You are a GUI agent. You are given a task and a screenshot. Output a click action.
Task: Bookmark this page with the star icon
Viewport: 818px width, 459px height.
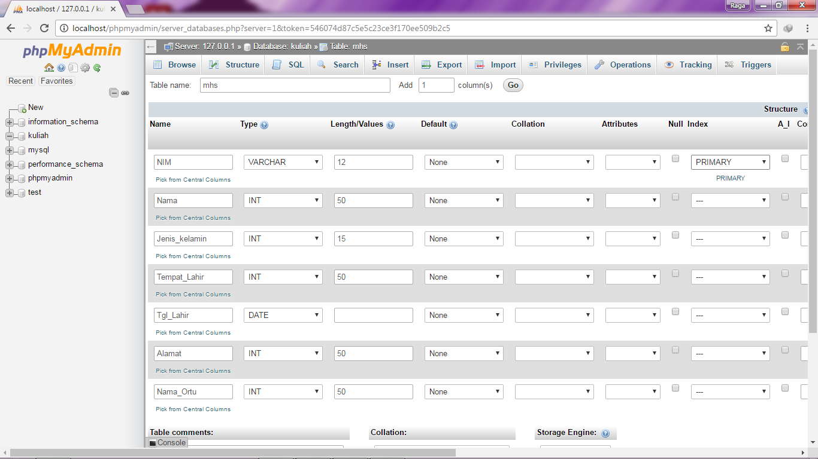point(768,28)
